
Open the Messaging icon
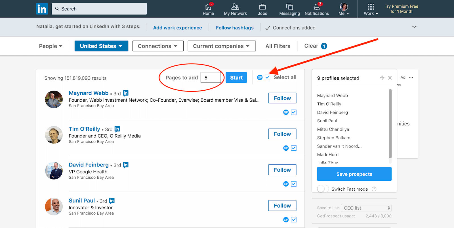289,7
